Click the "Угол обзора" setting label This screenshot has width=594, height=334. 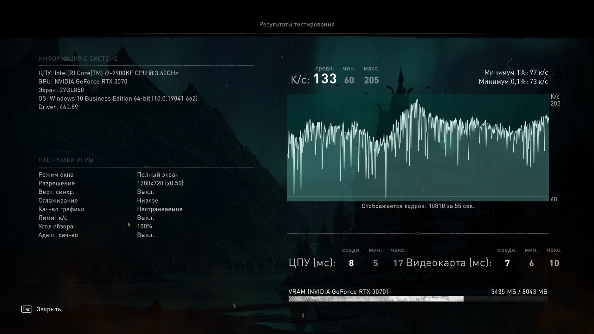(x=56, y=226)
